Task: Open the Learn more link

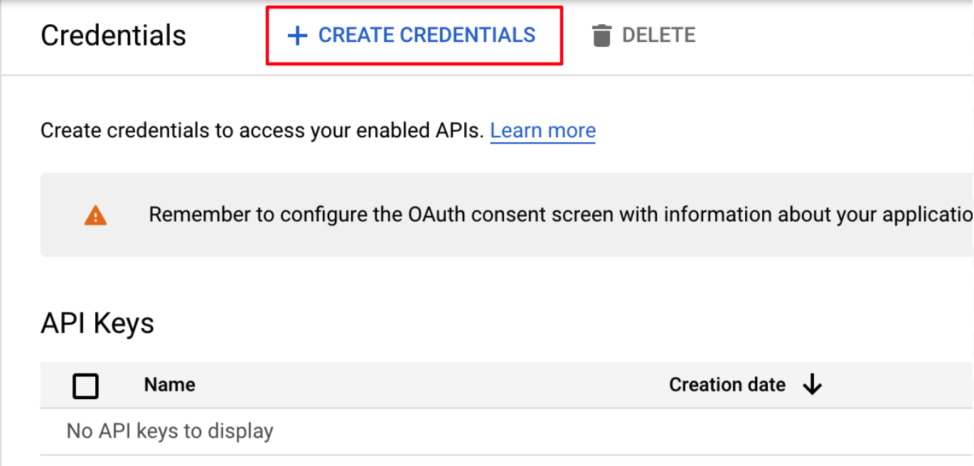Action: click(542, 131)
